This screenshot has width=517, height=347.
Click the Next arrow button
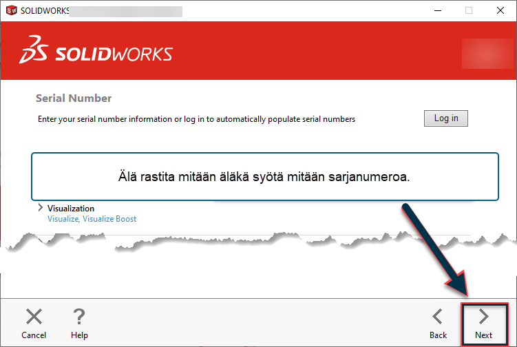[x=484, y=324]
